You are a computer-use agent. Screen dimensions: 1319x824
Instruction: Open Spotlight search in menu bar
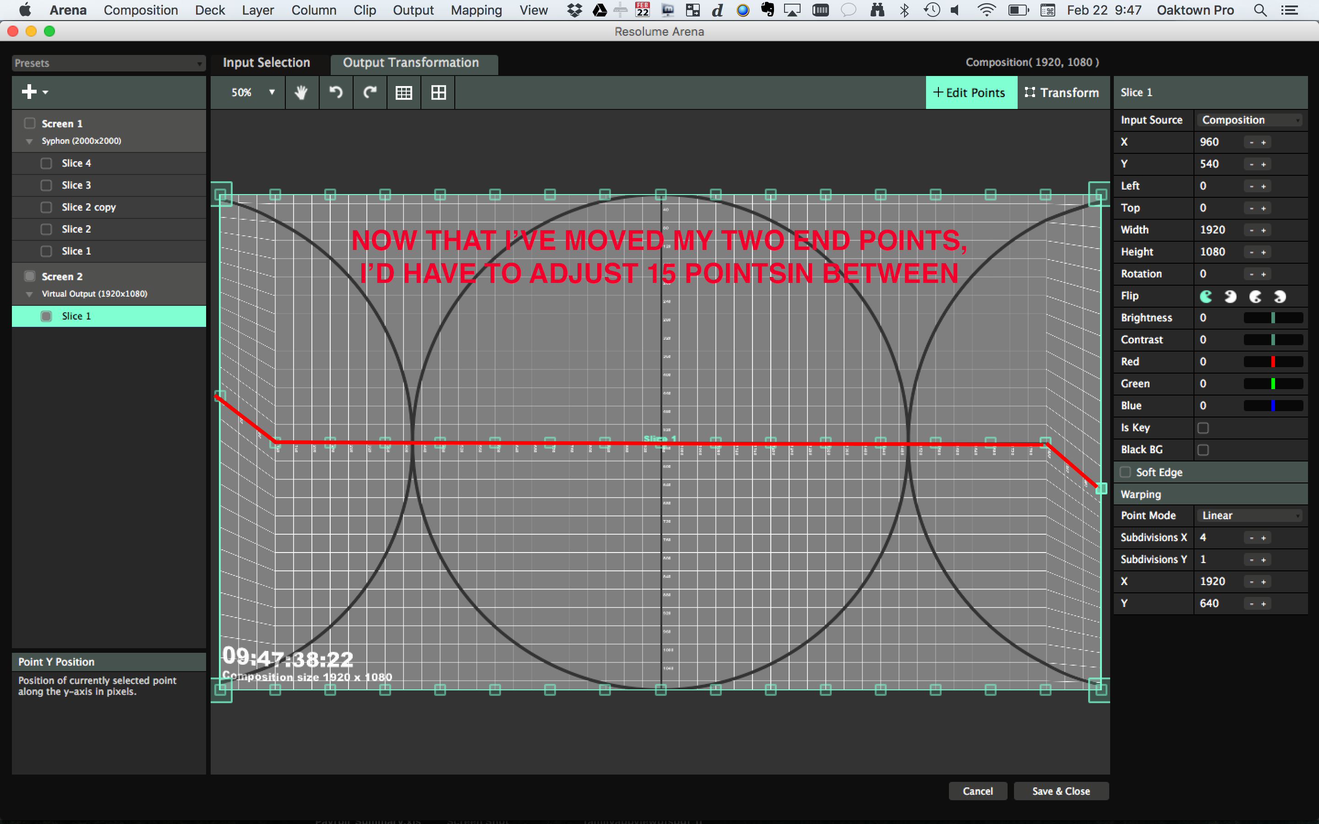[1259, 10]
